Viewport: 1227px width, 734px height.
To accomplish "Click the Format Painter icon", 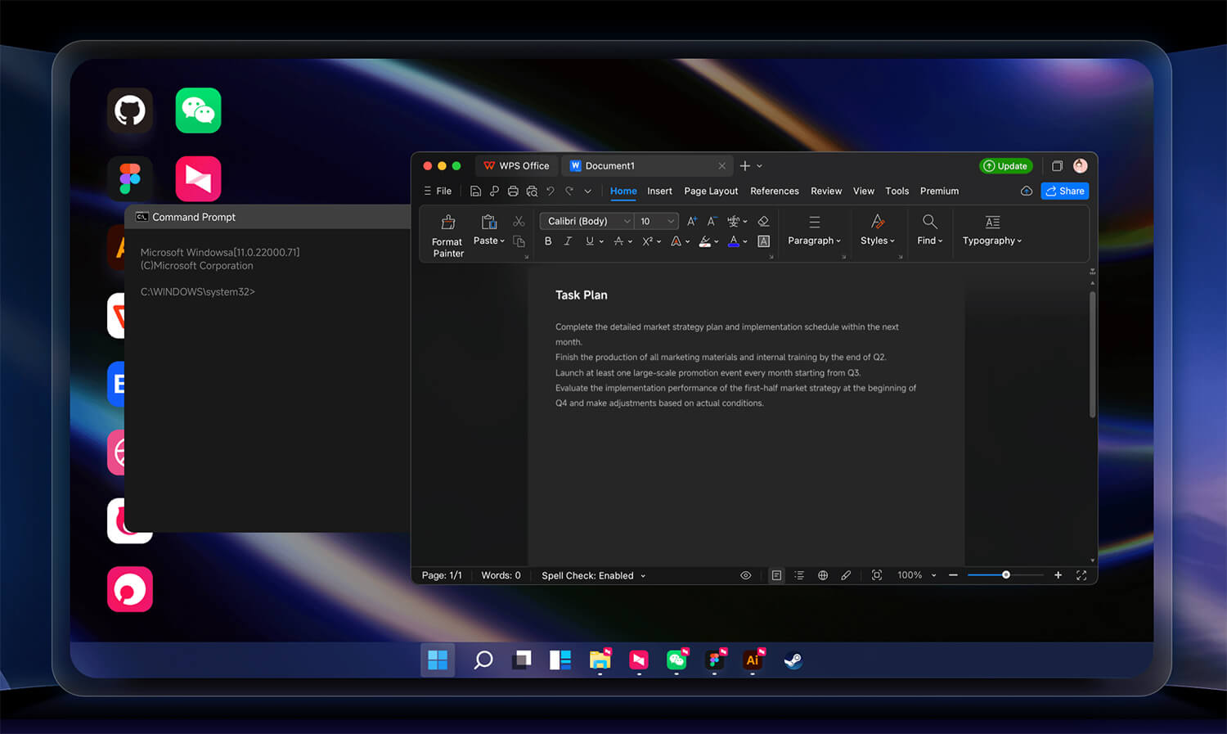I will coord(448,222).
